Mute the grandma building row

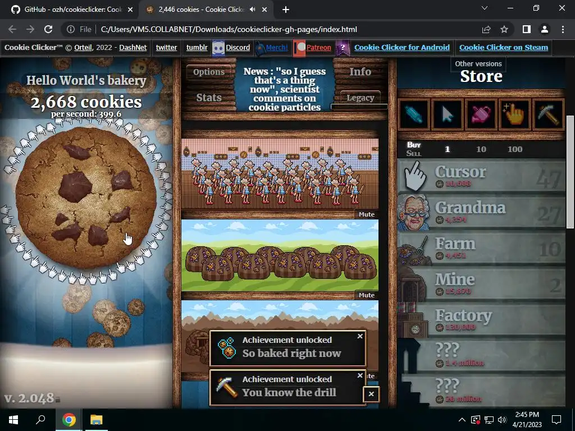point(367,214)
